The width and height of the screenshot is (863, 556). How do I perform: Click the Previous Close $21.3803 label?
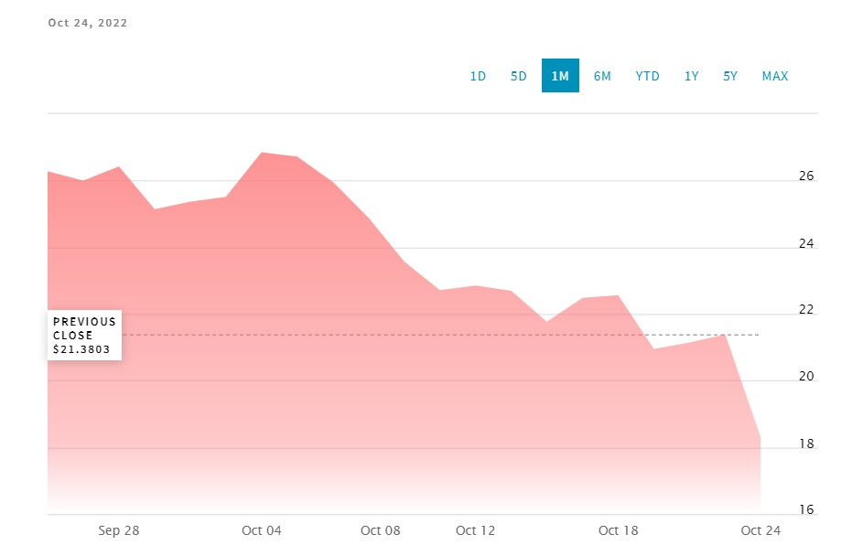pos(84,336)
